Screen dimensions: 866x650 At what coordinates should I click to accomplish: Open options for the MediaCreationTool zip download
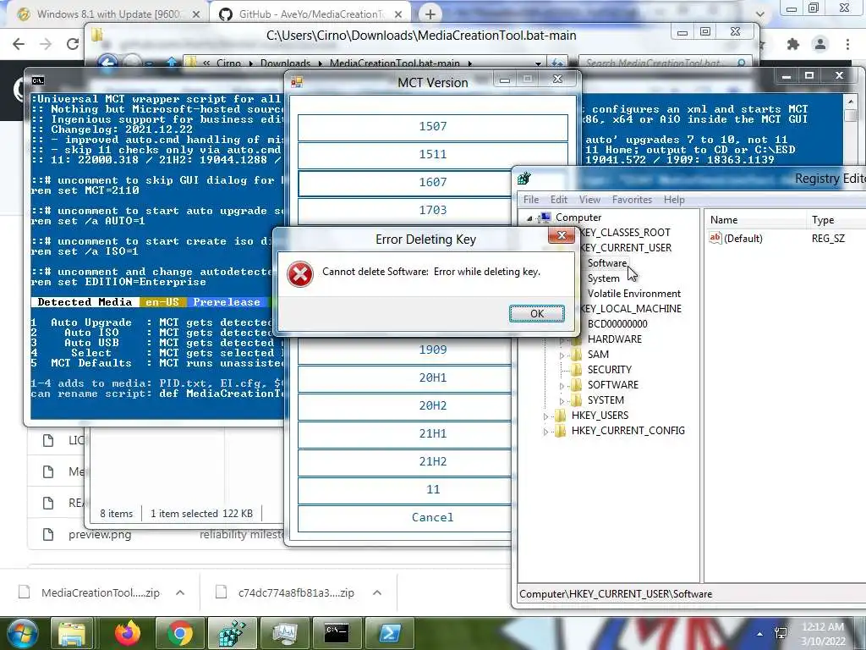point(180,592)
